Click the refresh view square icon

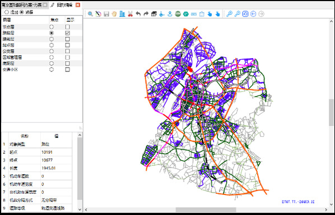tap(245, 14)
